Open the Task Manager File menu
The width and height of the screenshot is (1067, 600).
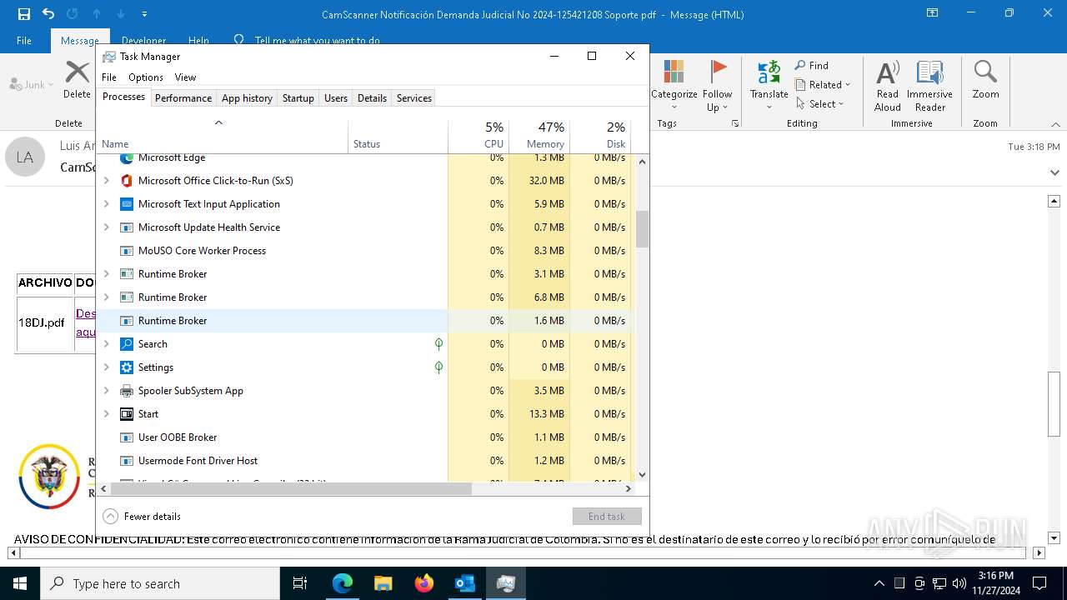click(109, 77)
